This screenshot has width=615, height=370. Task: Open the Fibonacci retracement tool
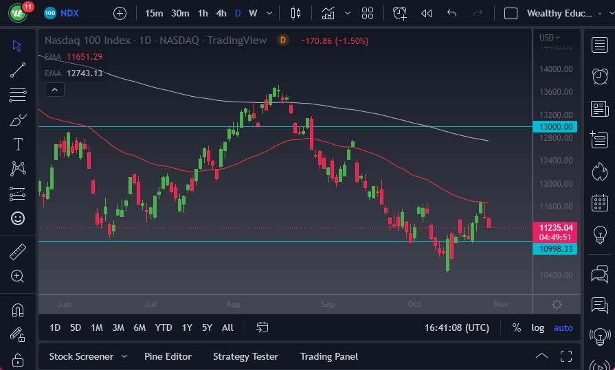pos(18,95)
